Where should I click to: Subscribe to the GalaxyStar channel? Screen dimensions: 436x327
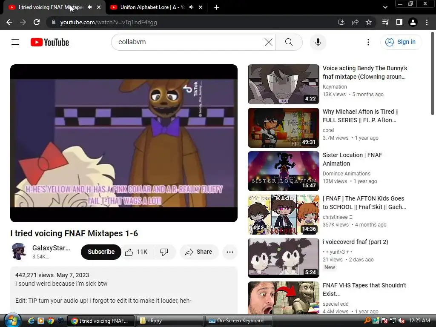coord(101,252)
